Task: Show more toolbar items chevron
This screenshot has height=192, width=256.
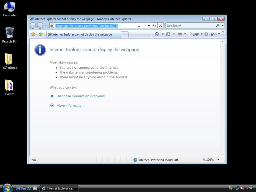Action: pyautogui.click(x=223, y=32)
